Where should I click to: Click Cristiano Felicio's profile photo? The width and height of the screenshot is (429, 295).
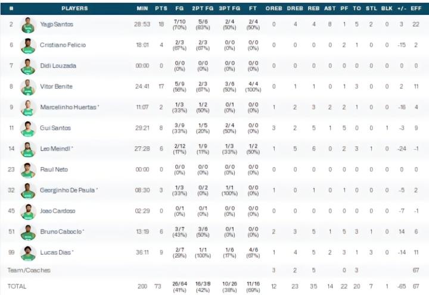28,46
